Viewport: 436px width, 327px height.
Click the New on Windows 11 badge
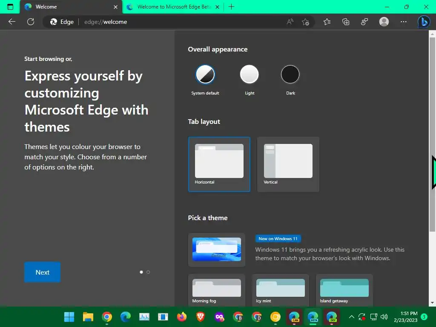[x=278, y=238]
